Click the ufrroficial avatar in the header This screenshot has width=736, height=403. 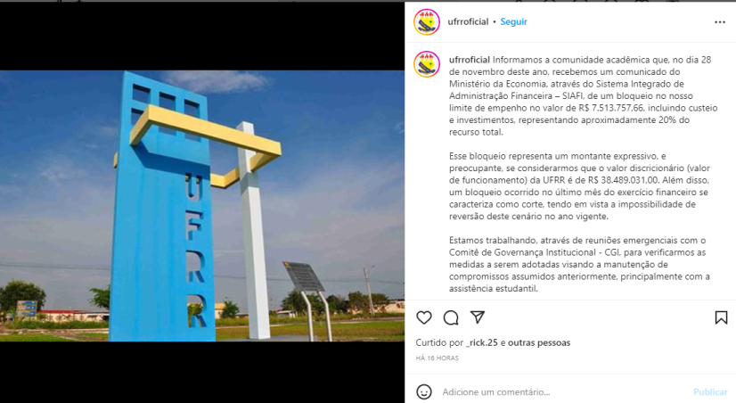click(427, 22)
